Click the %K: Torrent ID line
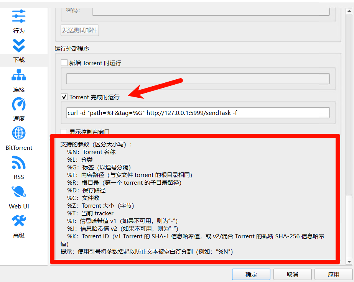Screen dimensions: 354x282 coord(193,240)
